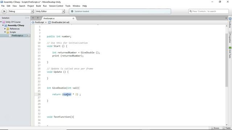Open the Run menu
This screenshot has width=232, height=130.
click(45, 6)
